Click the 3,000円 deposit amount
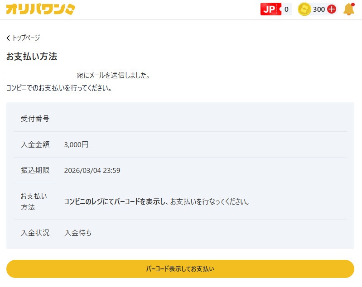The image size is (362, 287). pyautogui.click(x=77, y=145)
